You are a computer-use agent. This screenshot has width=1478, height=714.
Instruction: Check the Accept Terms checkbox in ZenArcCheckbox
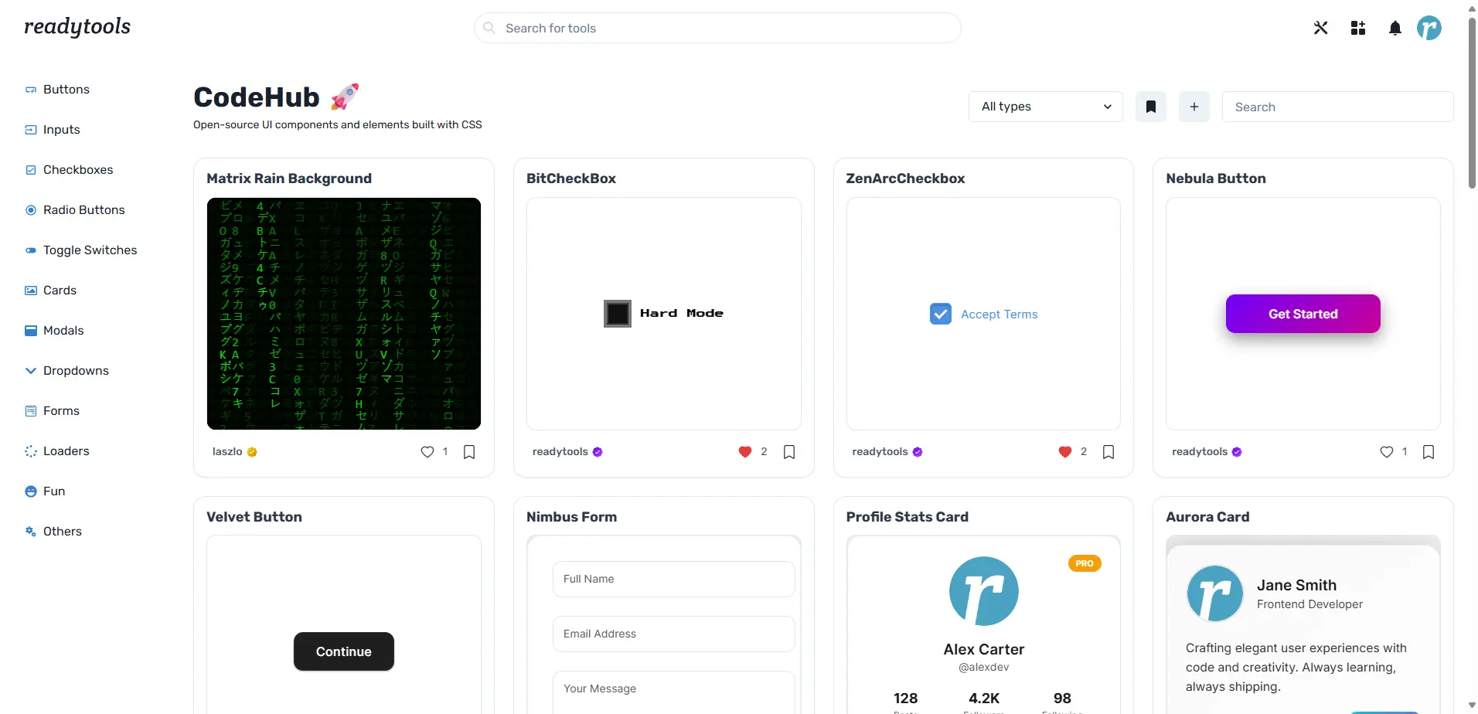click(x=940, y=314)
